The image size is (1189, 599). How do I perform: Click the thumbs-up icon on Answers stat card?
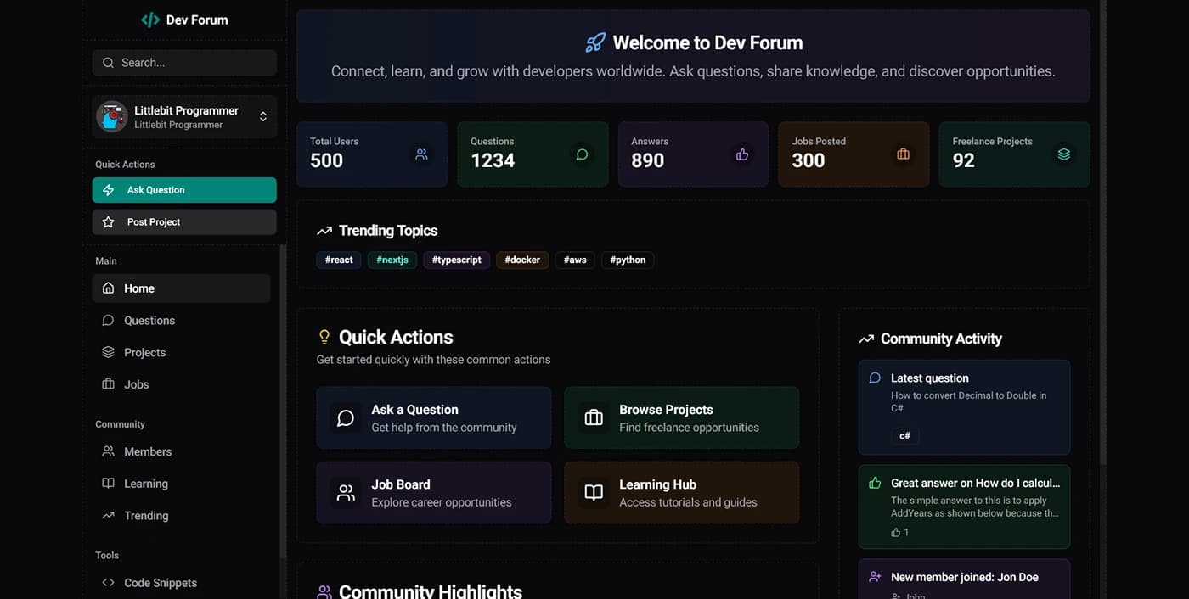click(741, 154)
